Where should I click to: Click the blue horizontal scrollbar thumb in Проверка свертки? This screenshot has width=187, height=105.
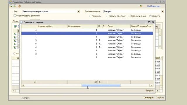[101, 85]
